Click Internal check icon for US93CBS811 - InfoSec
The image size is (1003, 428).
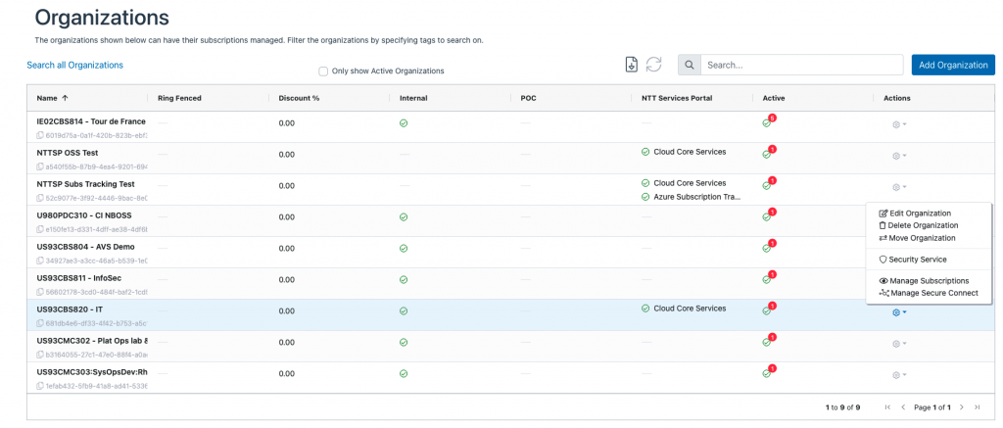(x=404, y=279)
